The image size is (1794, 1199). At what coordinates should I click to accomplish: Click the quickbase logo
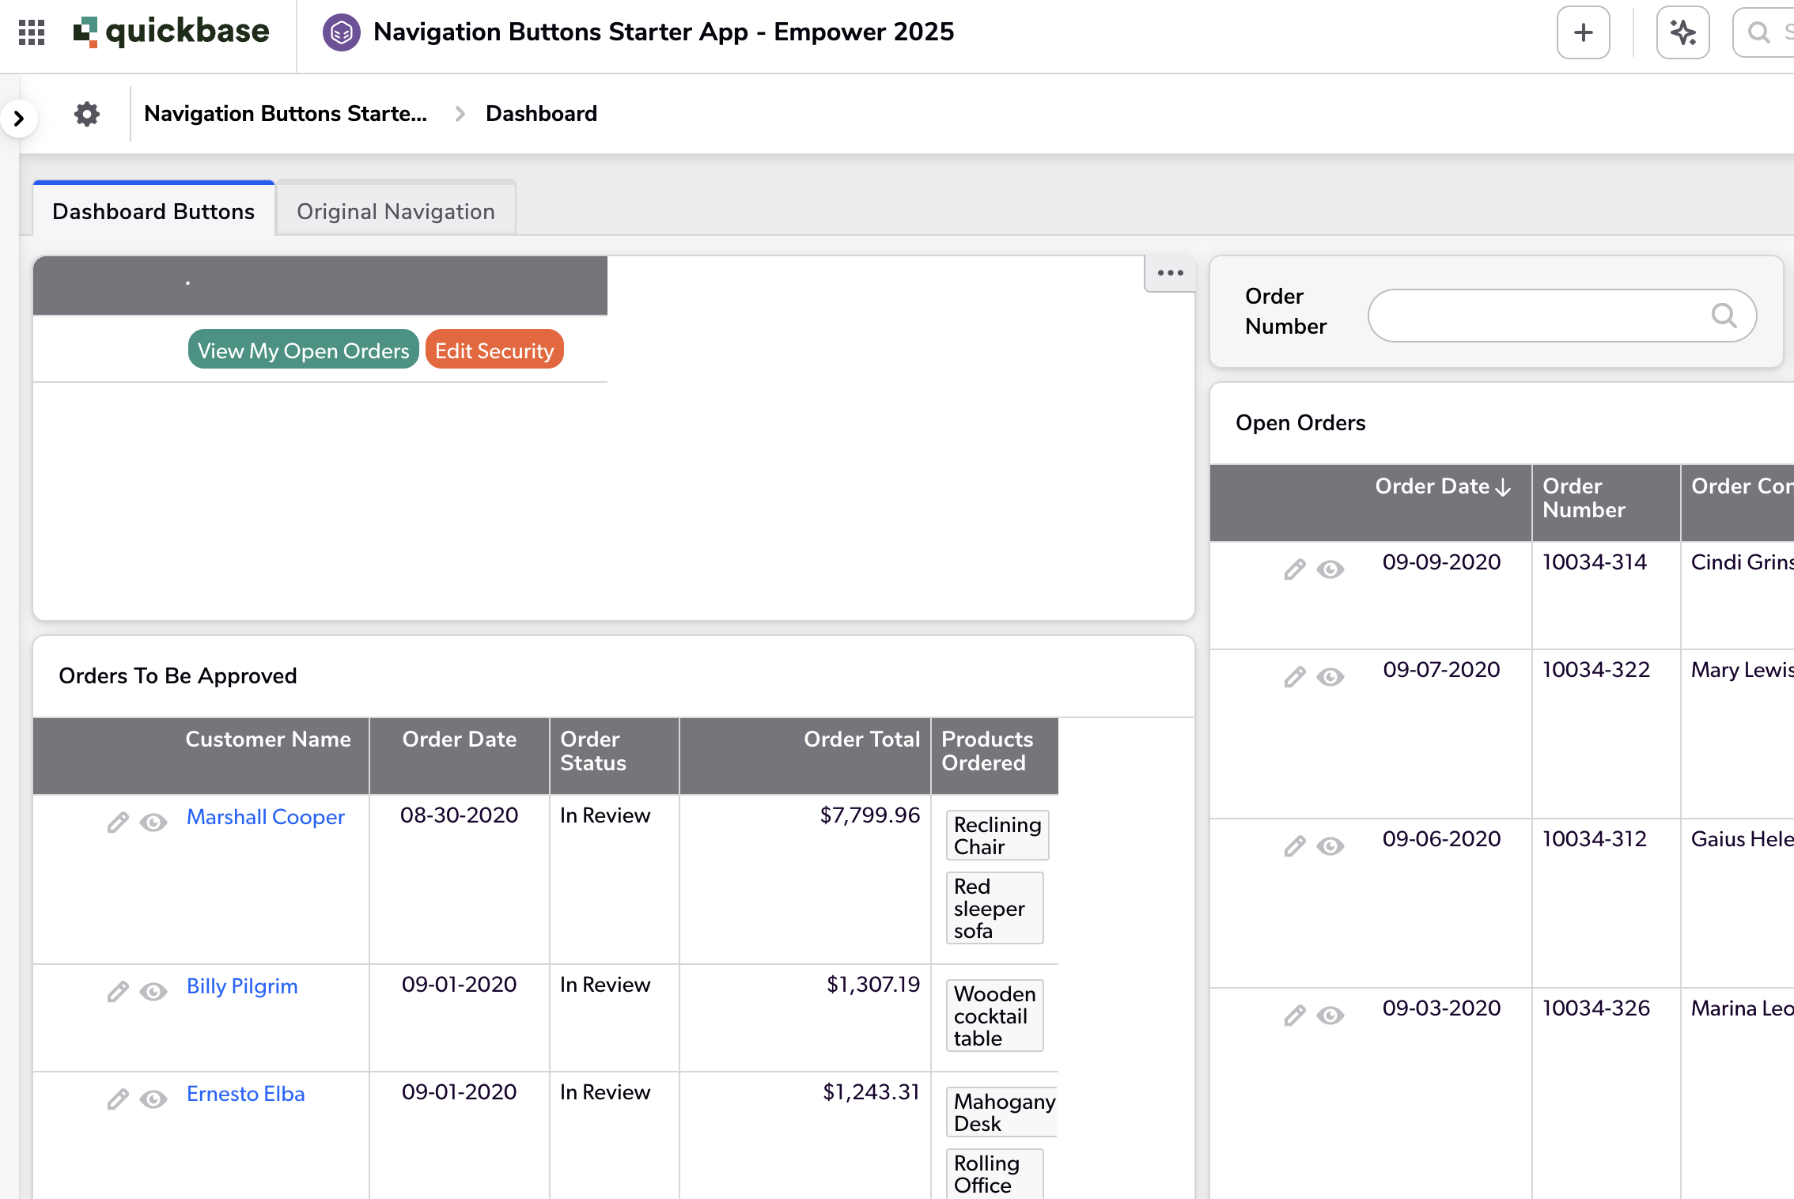[171, 31]
